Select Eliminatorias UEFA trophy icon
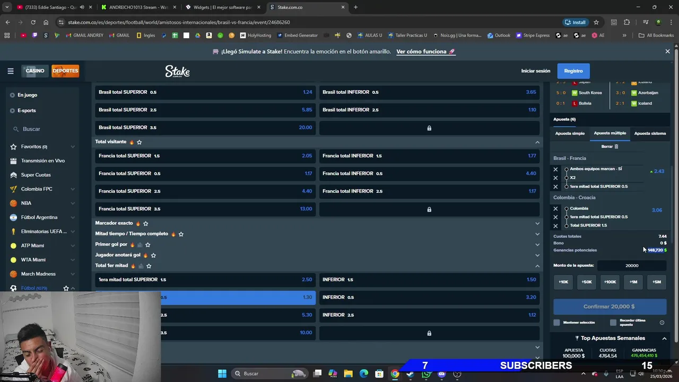This screenshot has width=679, height=382. click(x=13, y=231)
